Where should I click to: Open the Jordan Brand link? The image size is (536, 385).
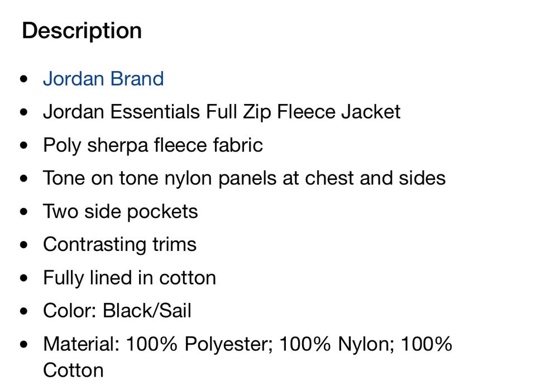coord(103,79)
